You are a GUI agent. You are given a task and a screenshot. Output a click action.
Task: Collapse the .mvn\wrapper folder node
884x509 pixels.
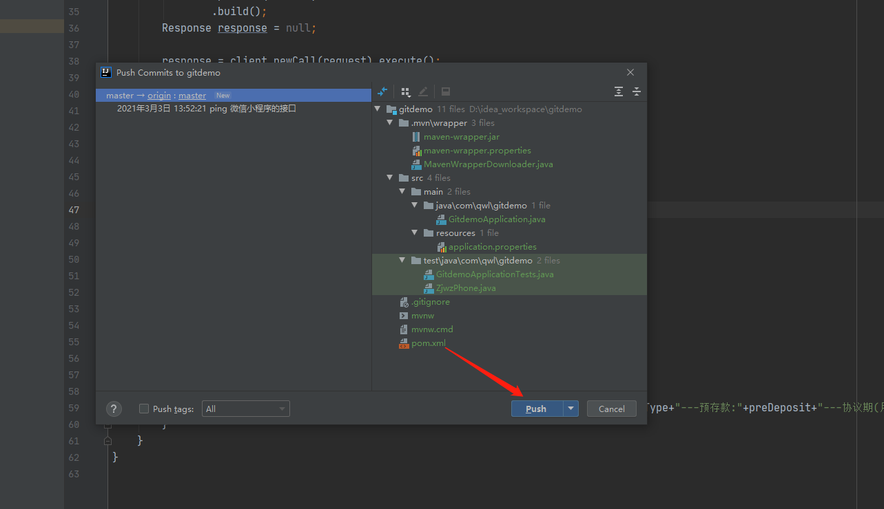pos(390,123)
